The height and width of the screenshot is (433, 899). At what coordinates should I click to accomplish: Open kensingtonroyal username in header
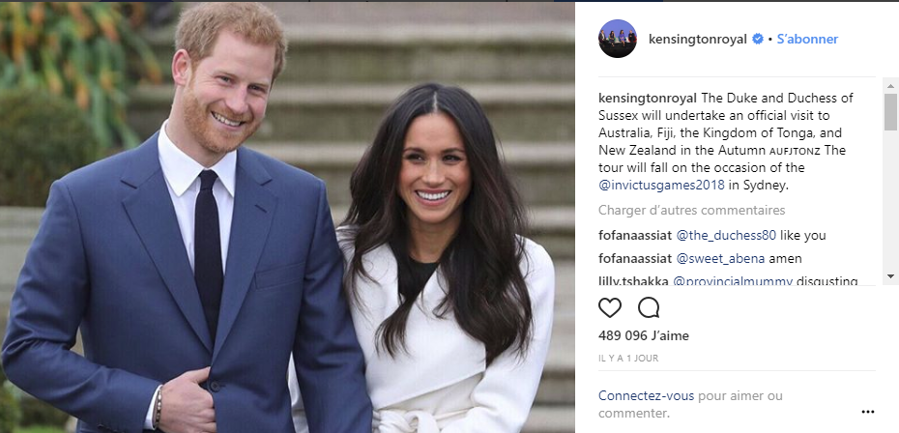coord(698,39)
